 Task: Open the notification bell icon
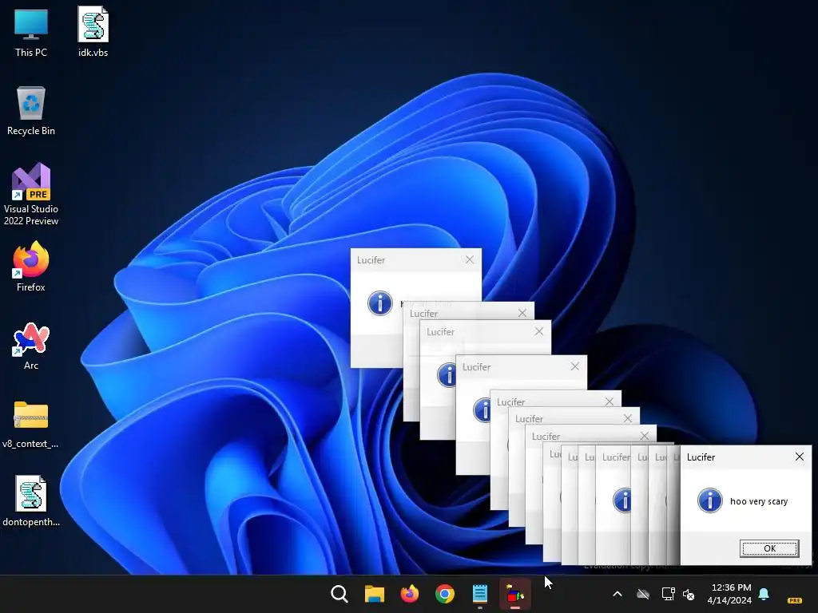pyautogui.click(x=764, y=594)
